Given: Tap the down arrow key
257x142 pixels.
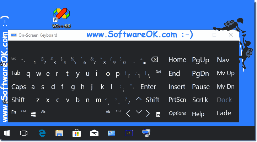Looking at the screenshot, I should (139, 112).
